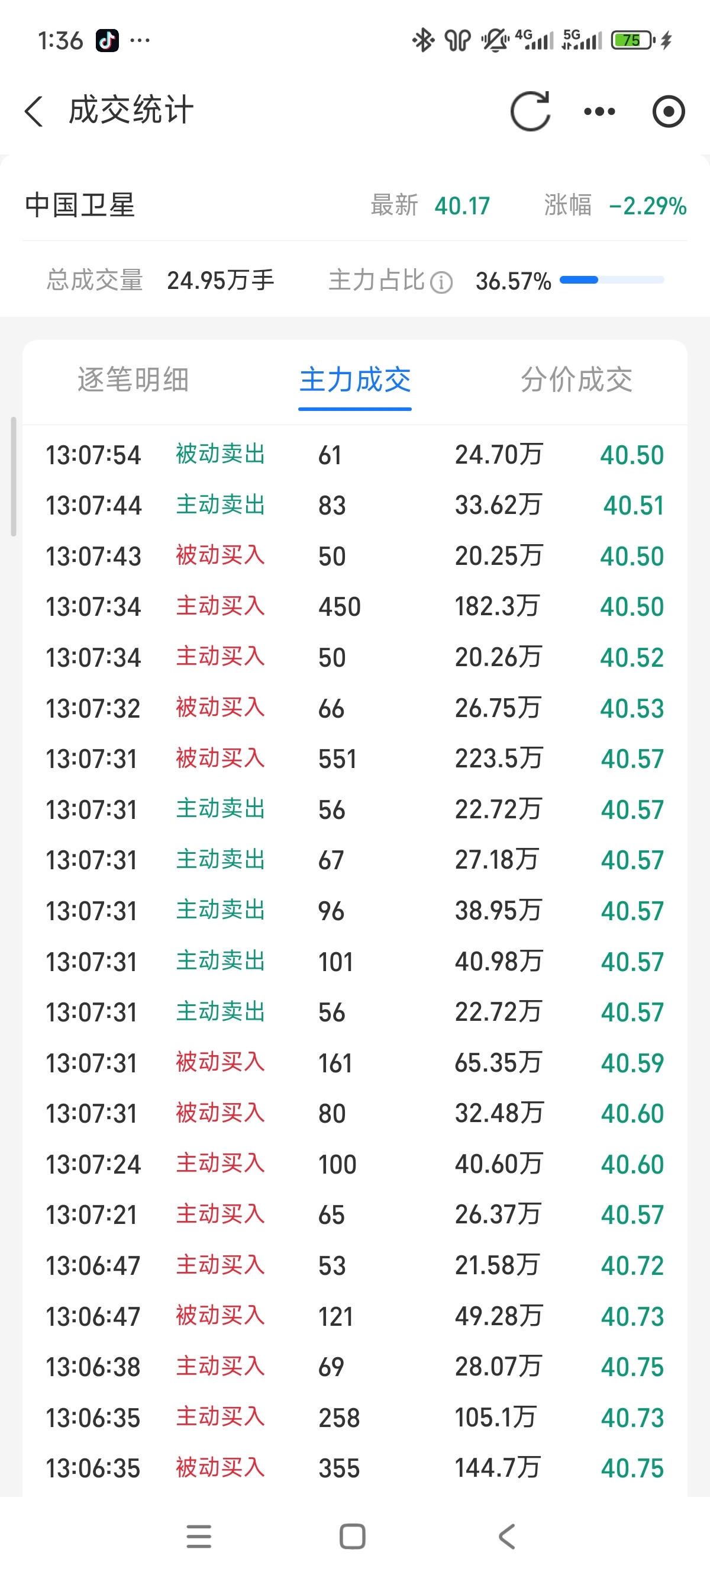Open the TikTok notification icon in status bar

[x=107, y=40]
